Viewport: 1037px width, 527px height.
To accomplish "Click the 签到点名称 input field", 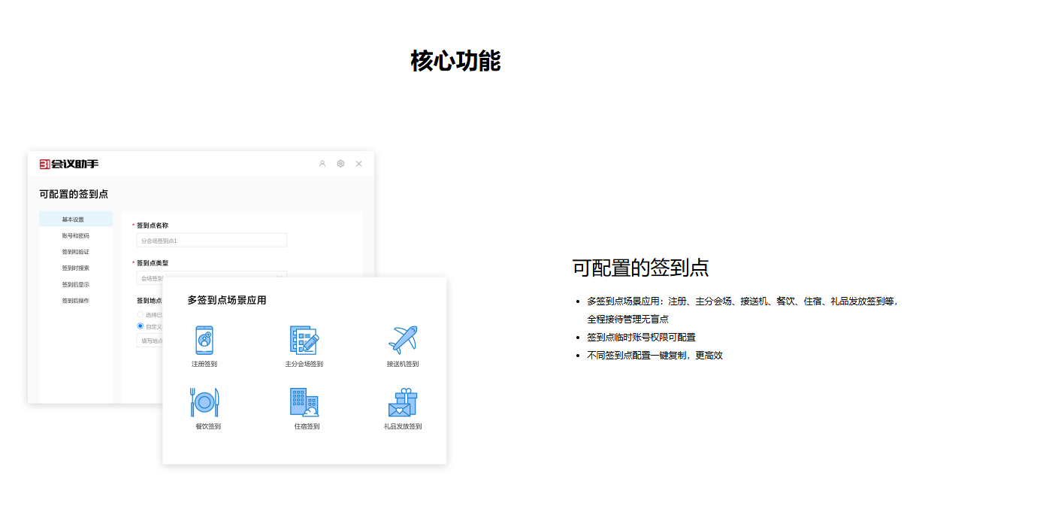I will click(x=211, y=241).
